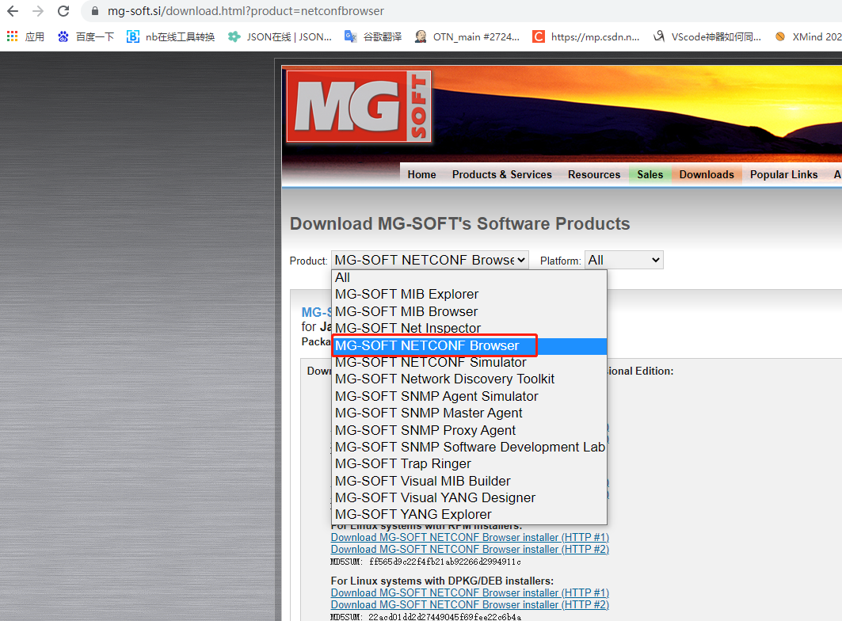Viewport: 842px width, 621px height.
Task: Choose MG-SOFT Net Inspector option
Action: tap(470, 328)
